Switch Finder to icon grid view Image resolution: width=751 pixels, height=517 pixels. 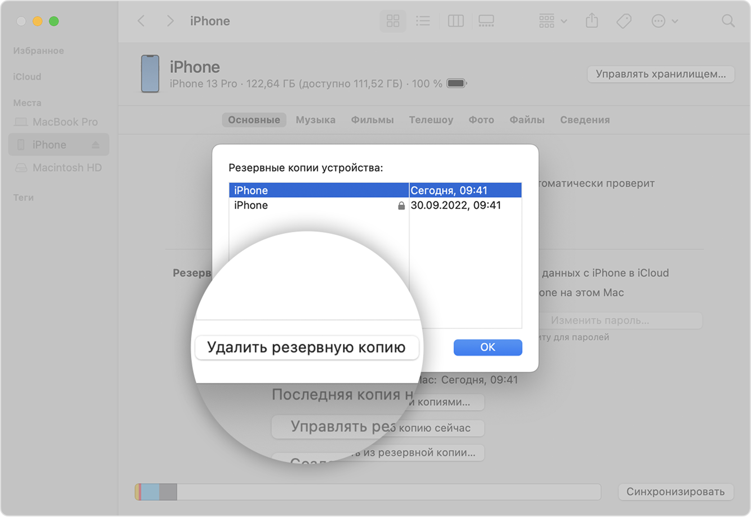pyautogui.click(x=393, y=21)
